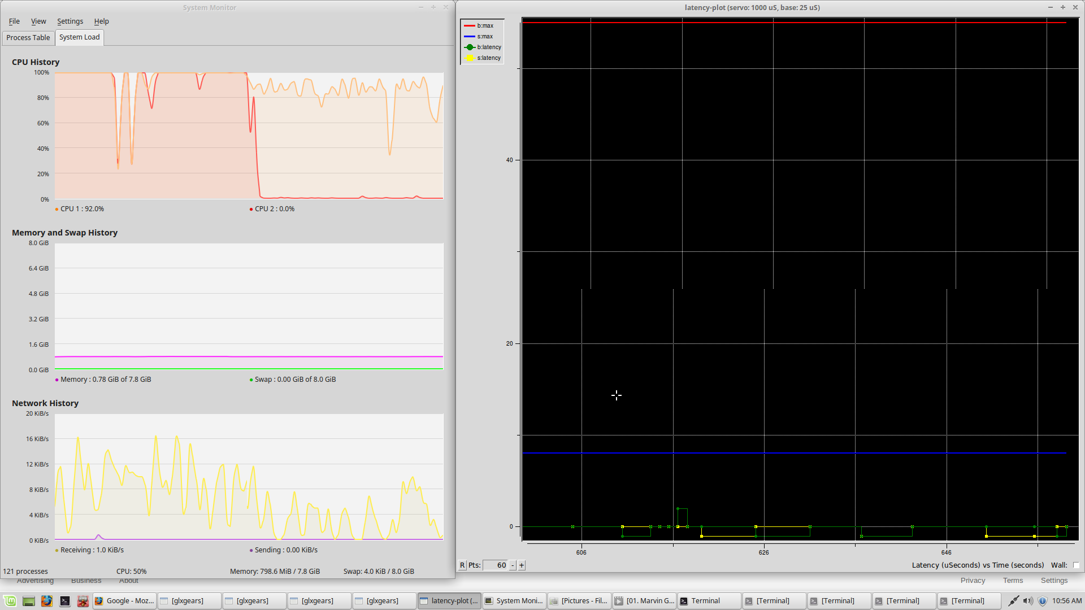This screenshot has width=1085, height=610.
Task: Click the Swap green color swatch
Action: coord(251,380)
